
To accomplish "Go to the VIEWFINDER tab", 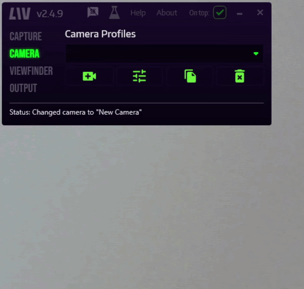I will (x=31, y=71).
